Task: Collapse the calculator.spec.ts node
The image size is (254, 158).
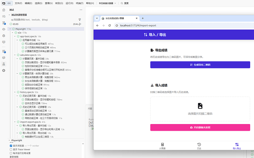Action: pos(15,55)
